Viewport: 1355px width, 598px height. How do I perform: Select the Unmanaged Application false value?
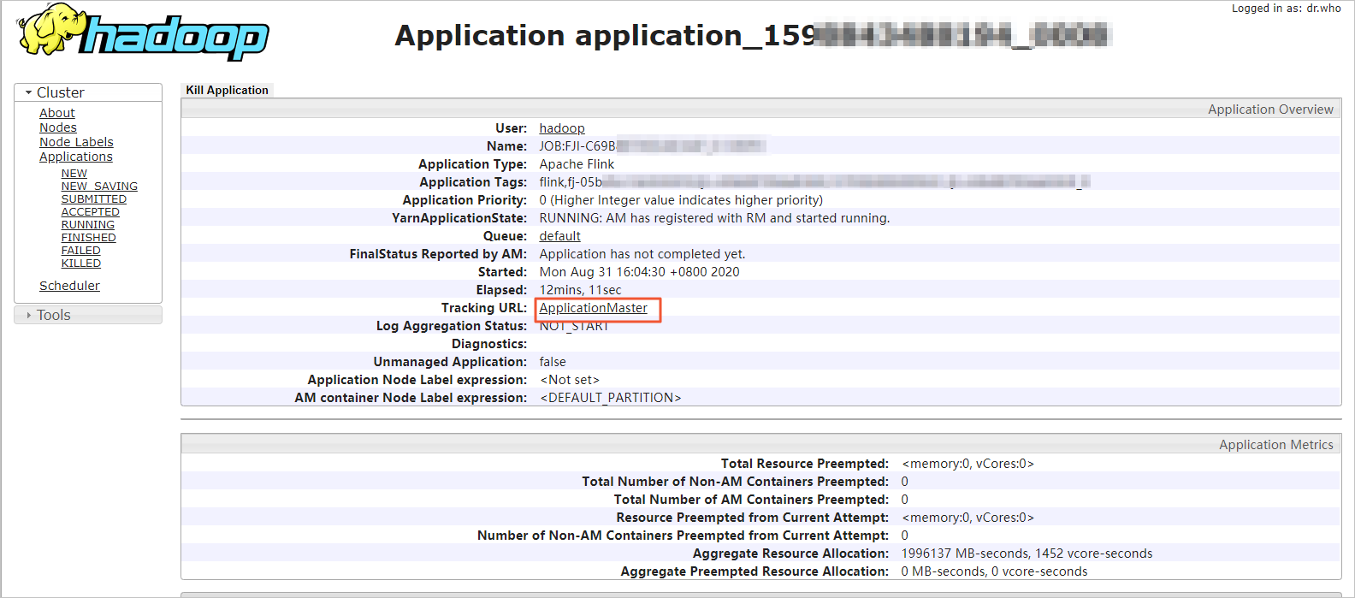[553, 362]
